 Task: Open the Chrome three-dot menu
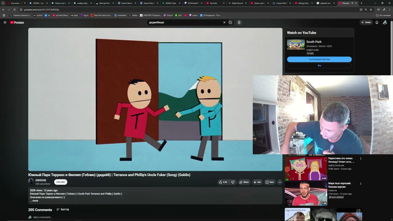389,10
